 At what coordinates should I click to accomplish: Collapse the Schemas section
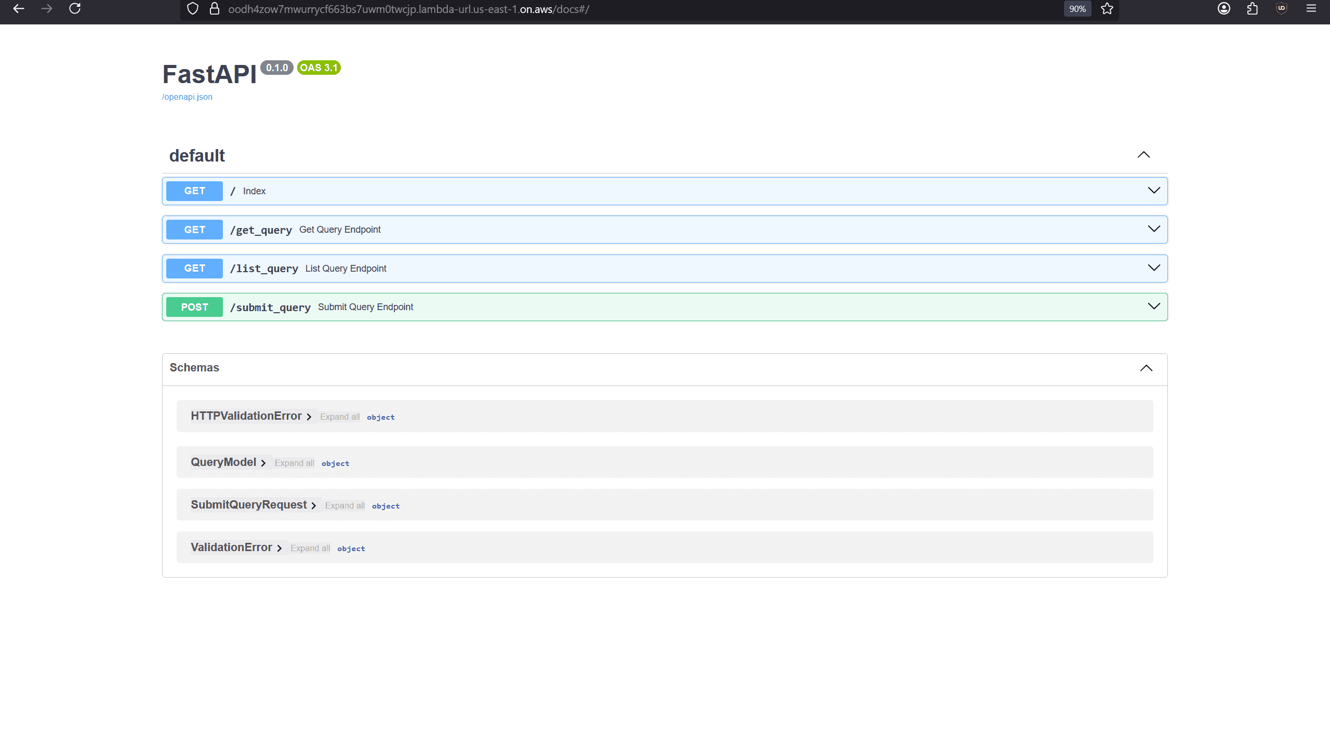[x=1146, y=368]
